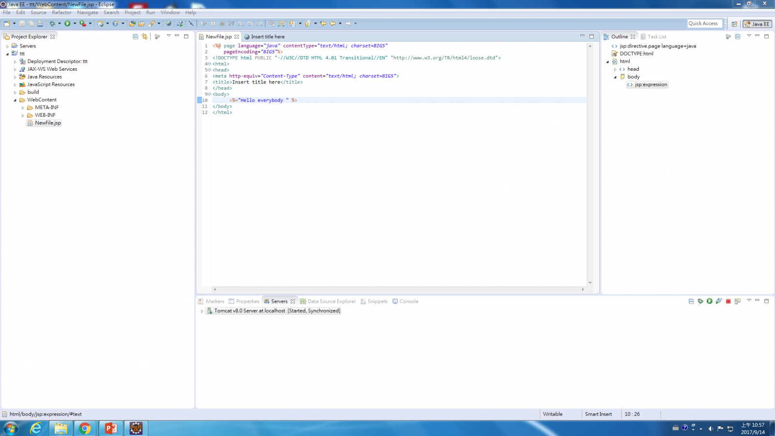
Task: Collapse all in Project Explorer toolbar
Action: pos(136,36)
